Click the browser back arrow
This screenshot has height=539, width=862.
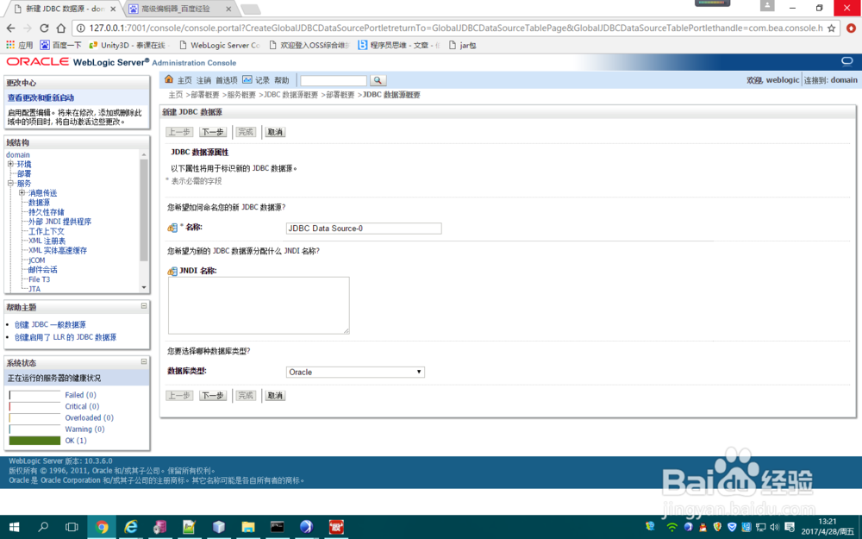10,28
